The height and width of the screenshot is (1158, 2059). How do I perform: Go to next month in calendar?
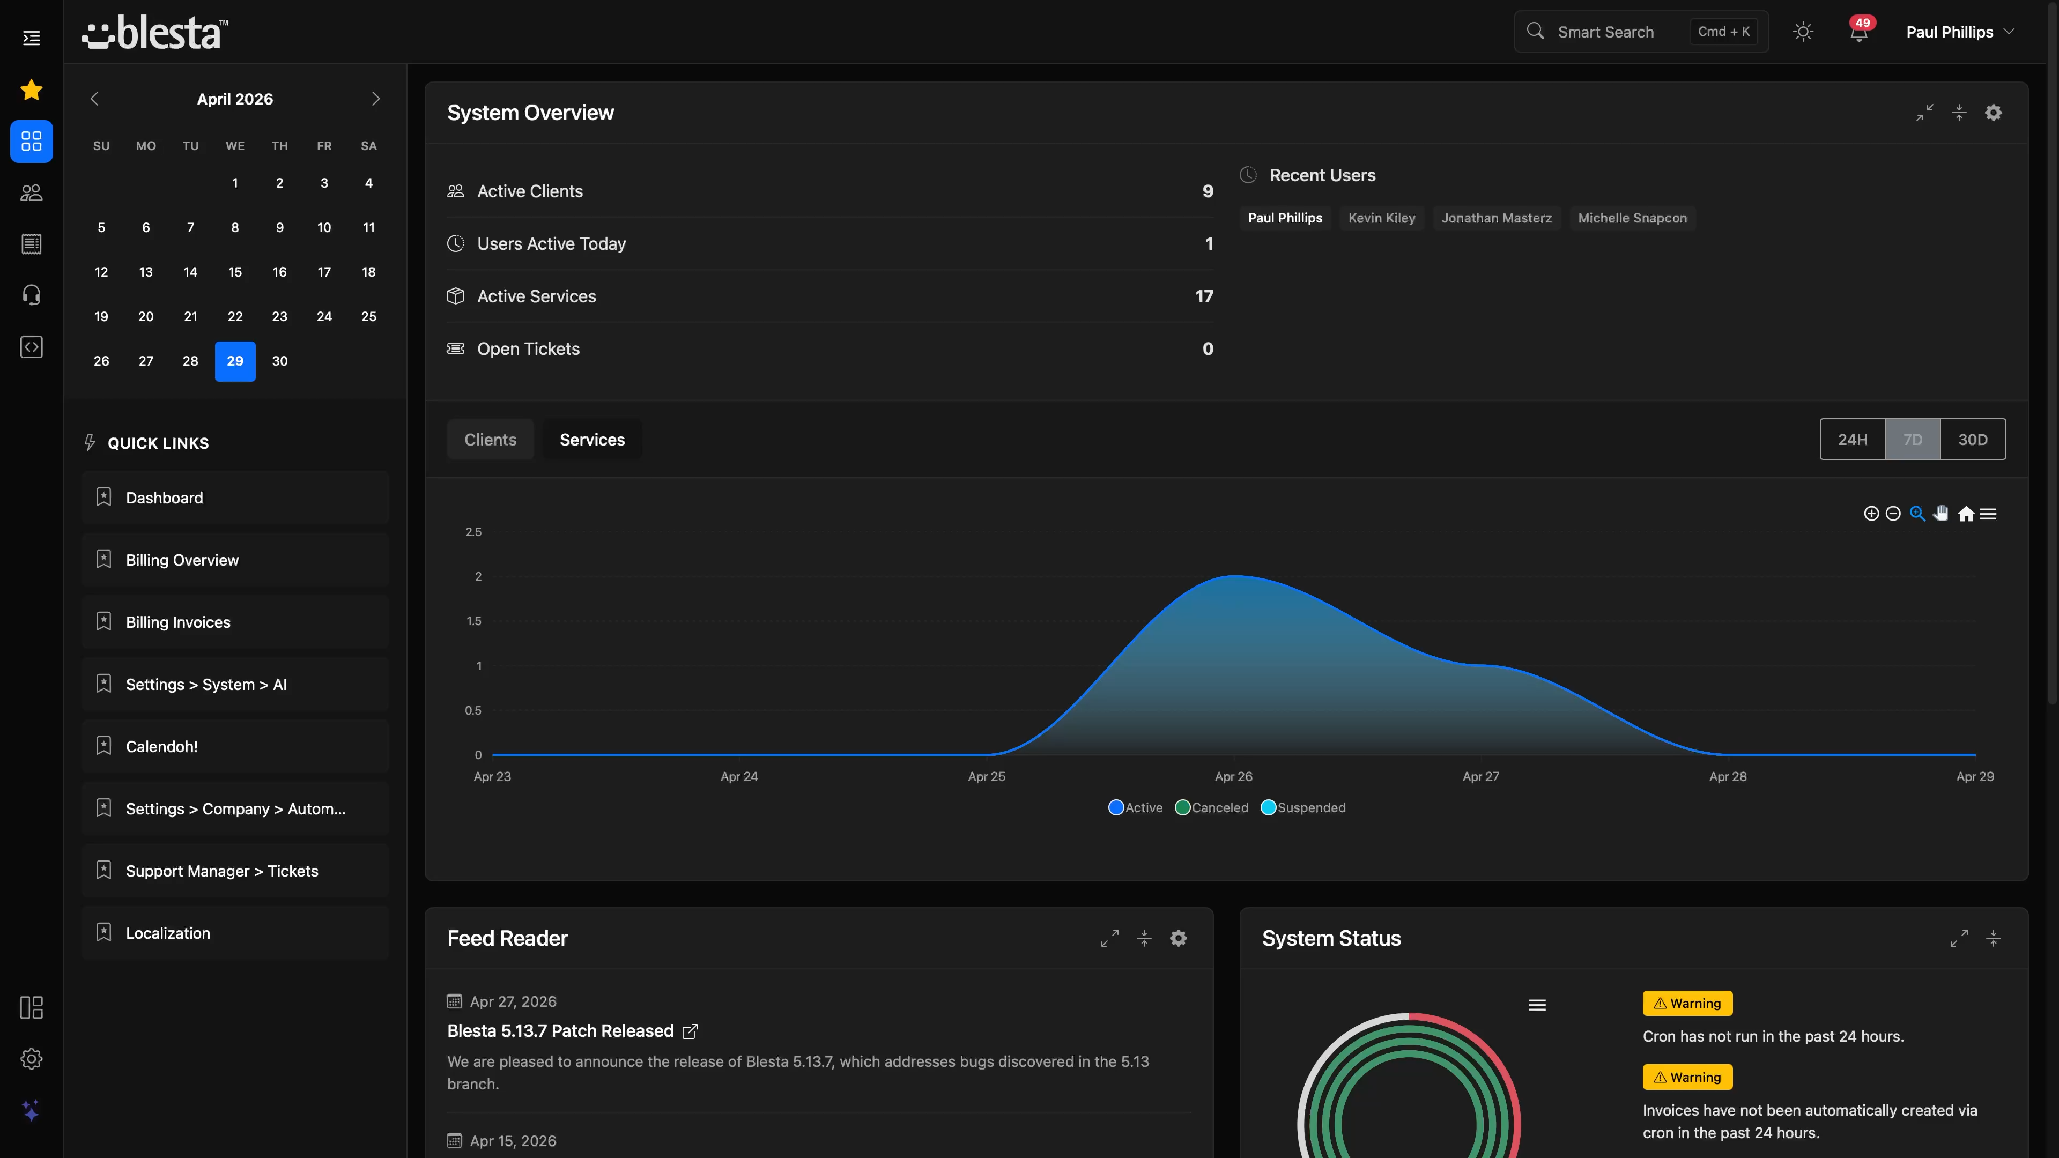coord(376,99)
